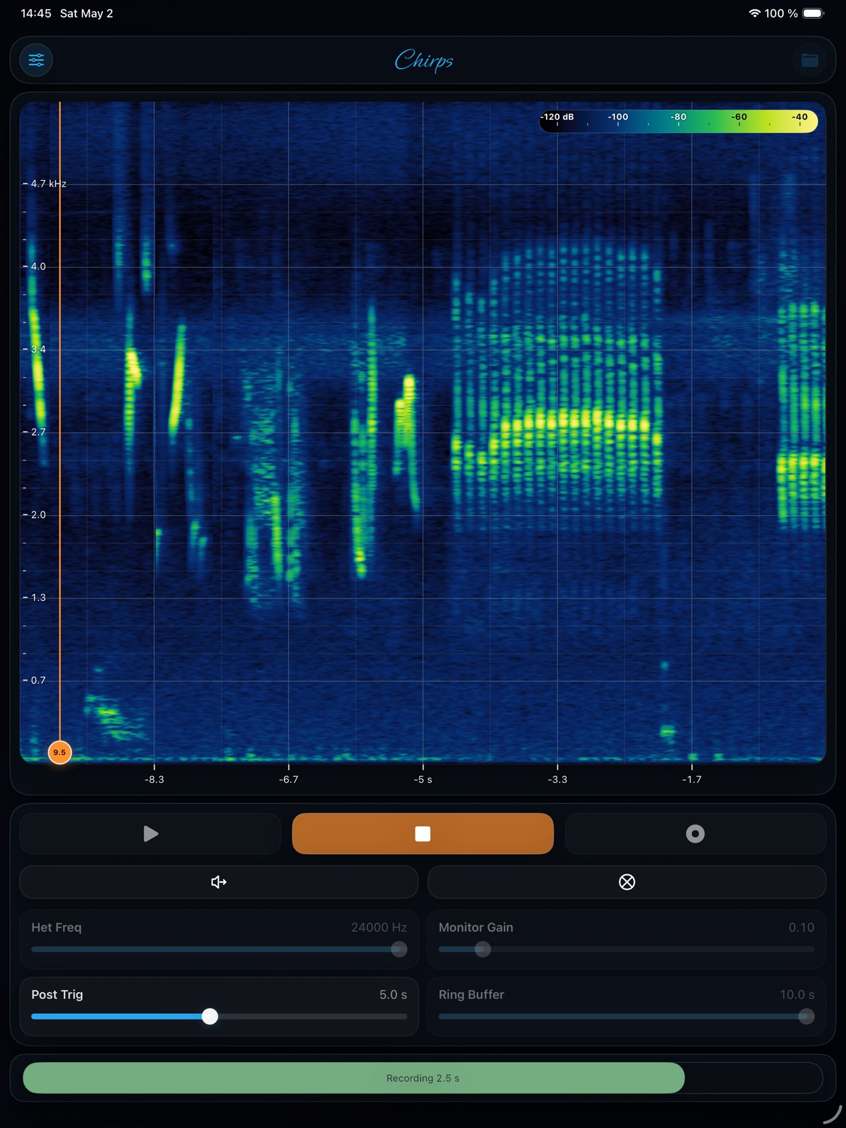Tap the Sat May 2 date

point(86,13)
